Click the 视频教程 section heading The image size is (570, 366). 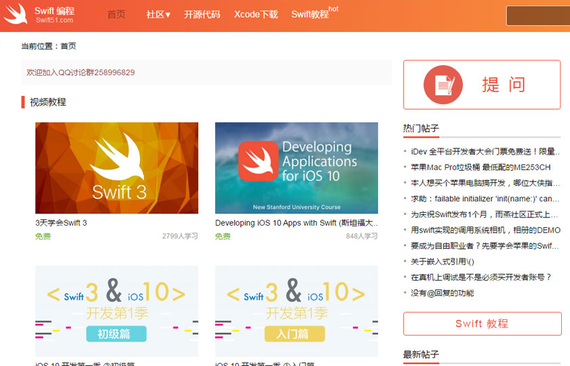(48, 102)
